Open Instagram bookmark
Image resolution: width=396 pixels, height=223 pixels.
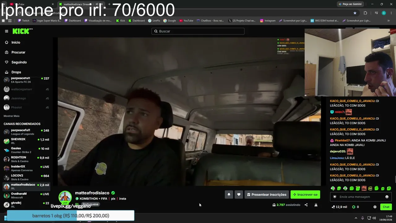tap(268, 21)
